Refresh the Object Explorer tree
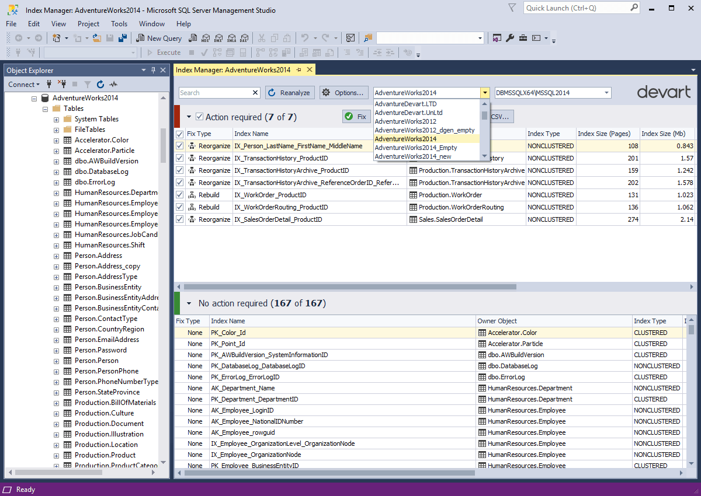 [100, 85]
